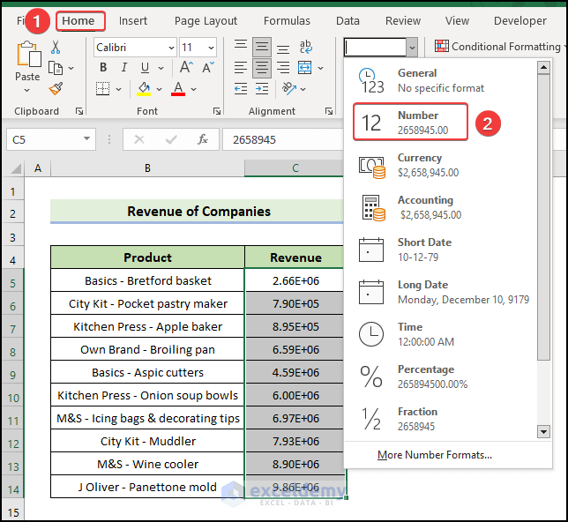Open the Name Box dropdown arrow
The width and height of the screenshot is (568, 522).
click(86, 139)
